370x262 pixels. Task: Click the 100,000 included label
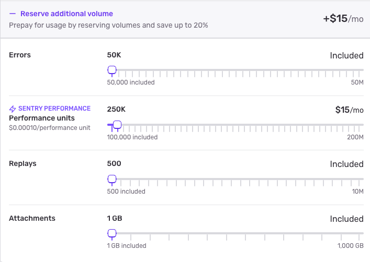coord(132,137)
